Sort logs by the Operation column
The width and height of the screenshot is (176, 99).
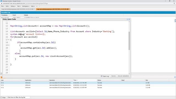[61, 80]
